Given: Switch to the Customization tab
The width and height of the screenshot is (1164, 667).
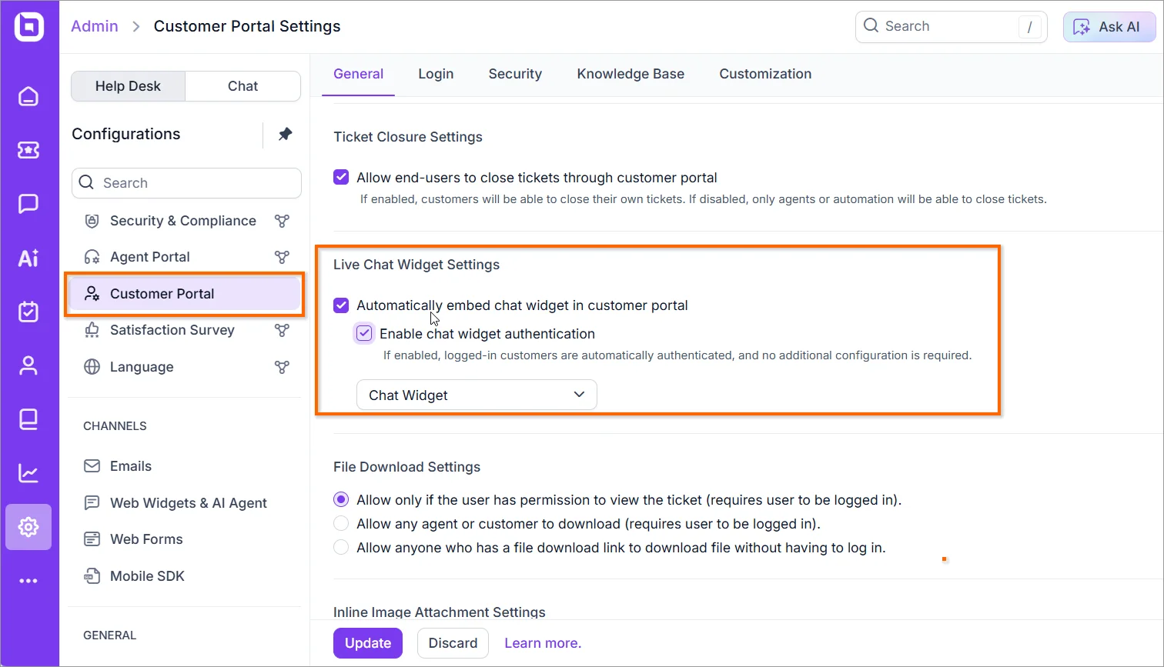Looking at the screenshot, I should pyautogui.click(x=765, y=74).
